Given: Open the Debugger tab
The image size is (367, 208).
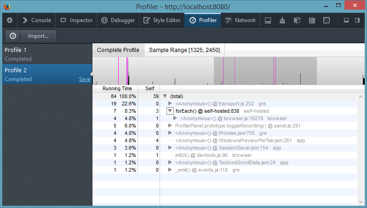Looking at the screenshot, I should click(x=118, y=20).
